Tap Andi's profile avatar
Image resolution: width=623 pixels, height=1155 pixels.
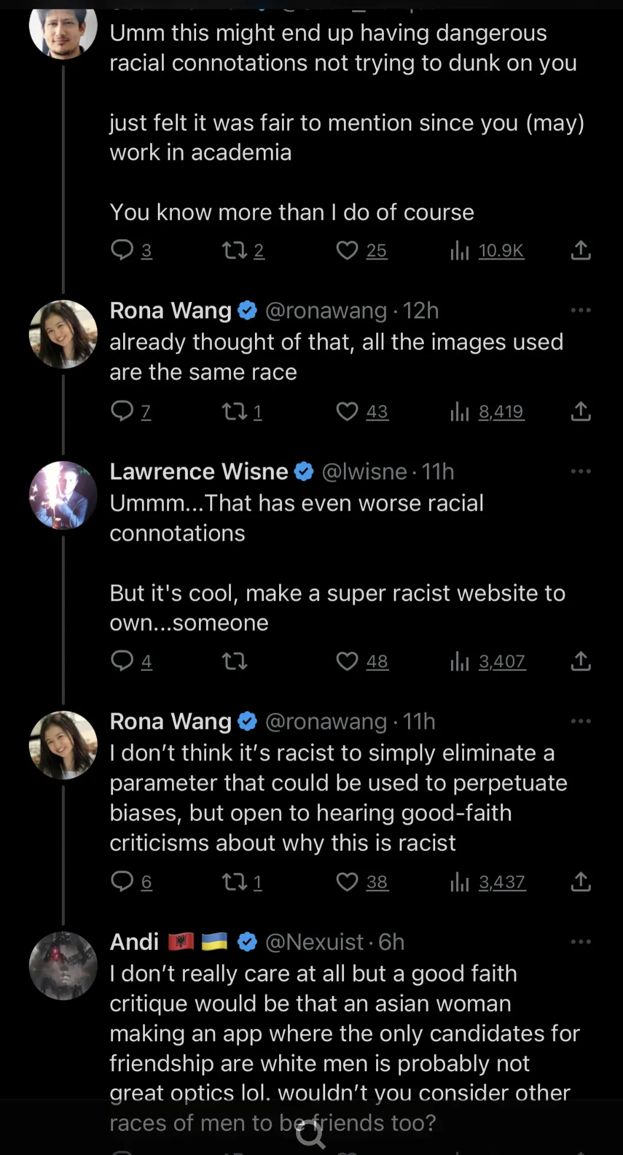[x=63, y=966]
